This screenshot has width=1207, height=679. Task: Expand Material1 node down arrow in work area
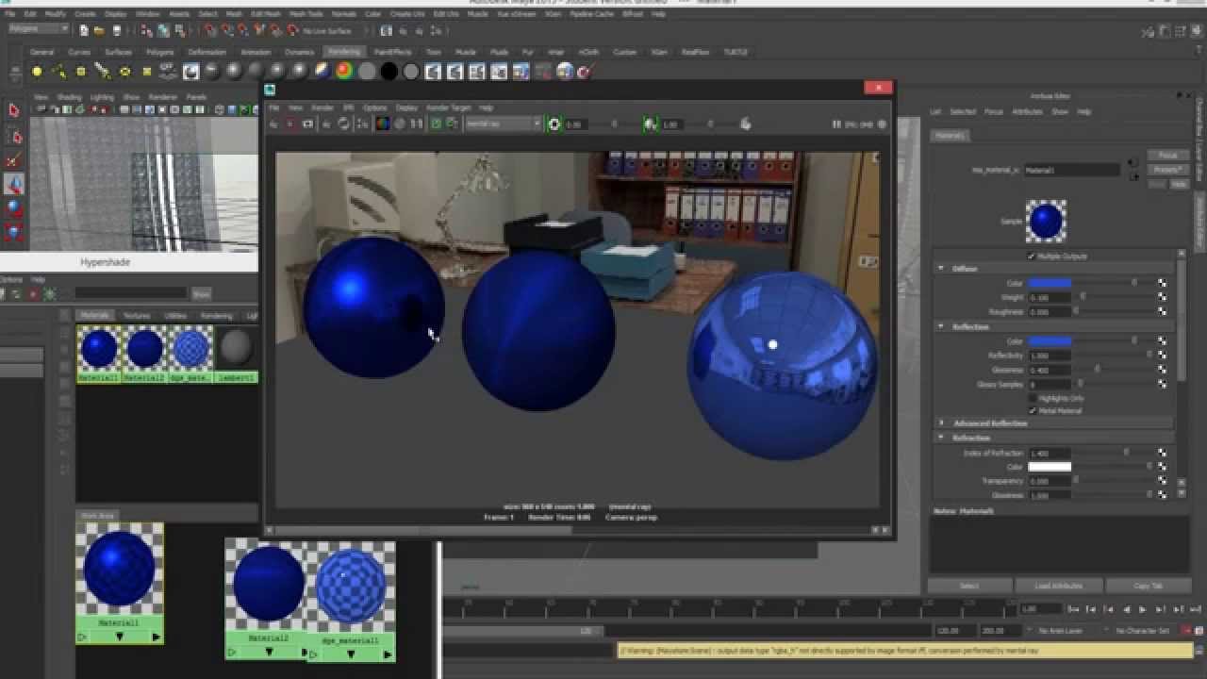120,637
